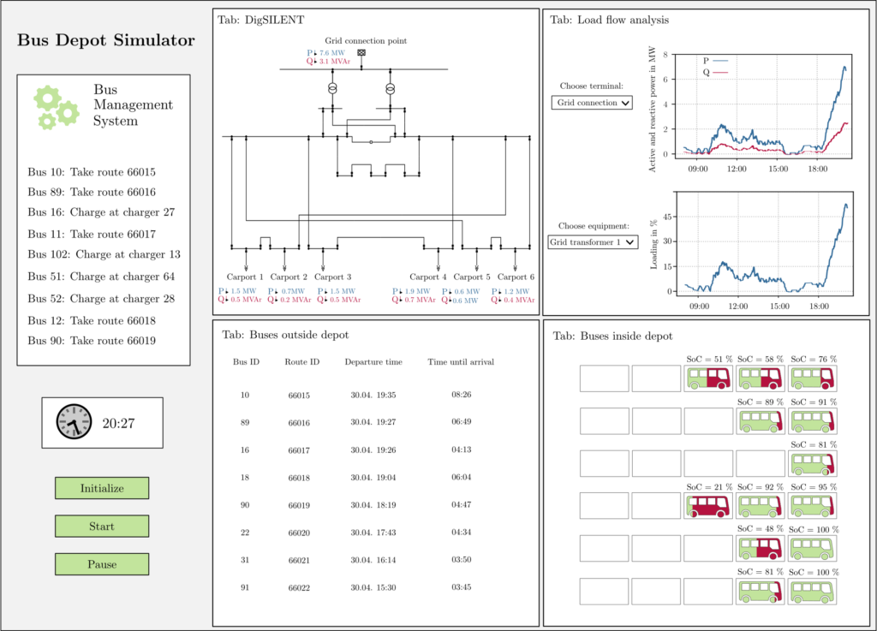Select the Load flow analysis tab title
Image resolution: width=877 pixels, height=631 pixels.
click(609, 20)
